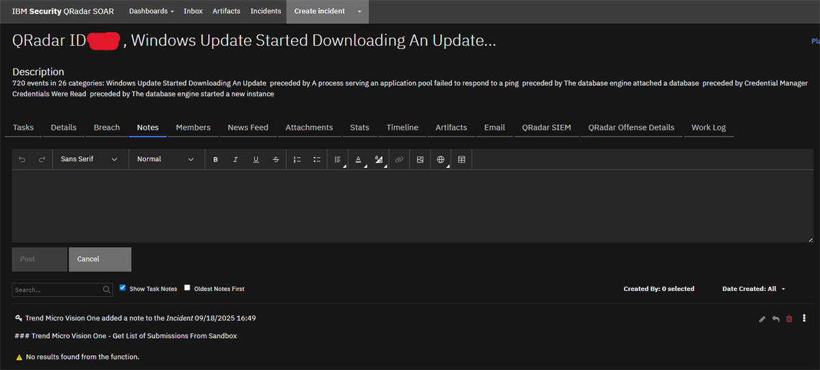Open the Email tab
820x370 pixels.
click(495, 128)
